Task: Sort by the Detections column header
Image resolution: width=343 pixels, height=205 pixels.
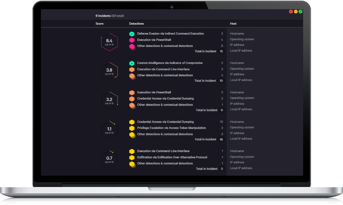Action: pyautogui.click(x=137, y=24)
